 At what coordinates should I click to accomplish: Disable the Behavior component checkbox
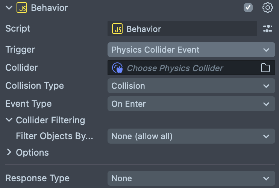[248, 8]
